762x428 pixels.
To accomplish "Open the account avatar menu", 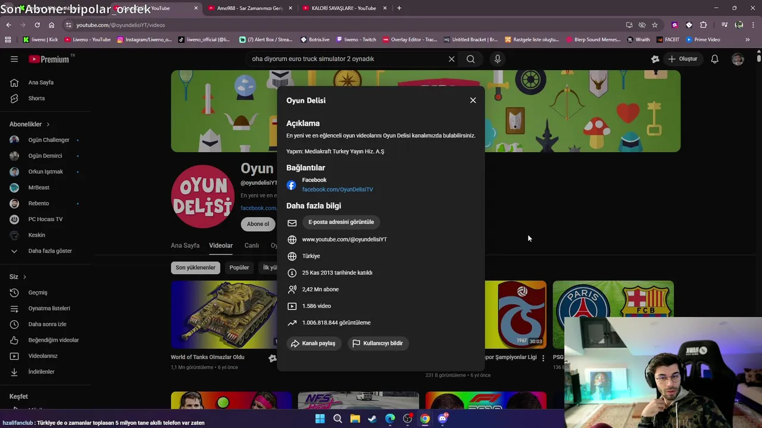I will tap(738, 59).
